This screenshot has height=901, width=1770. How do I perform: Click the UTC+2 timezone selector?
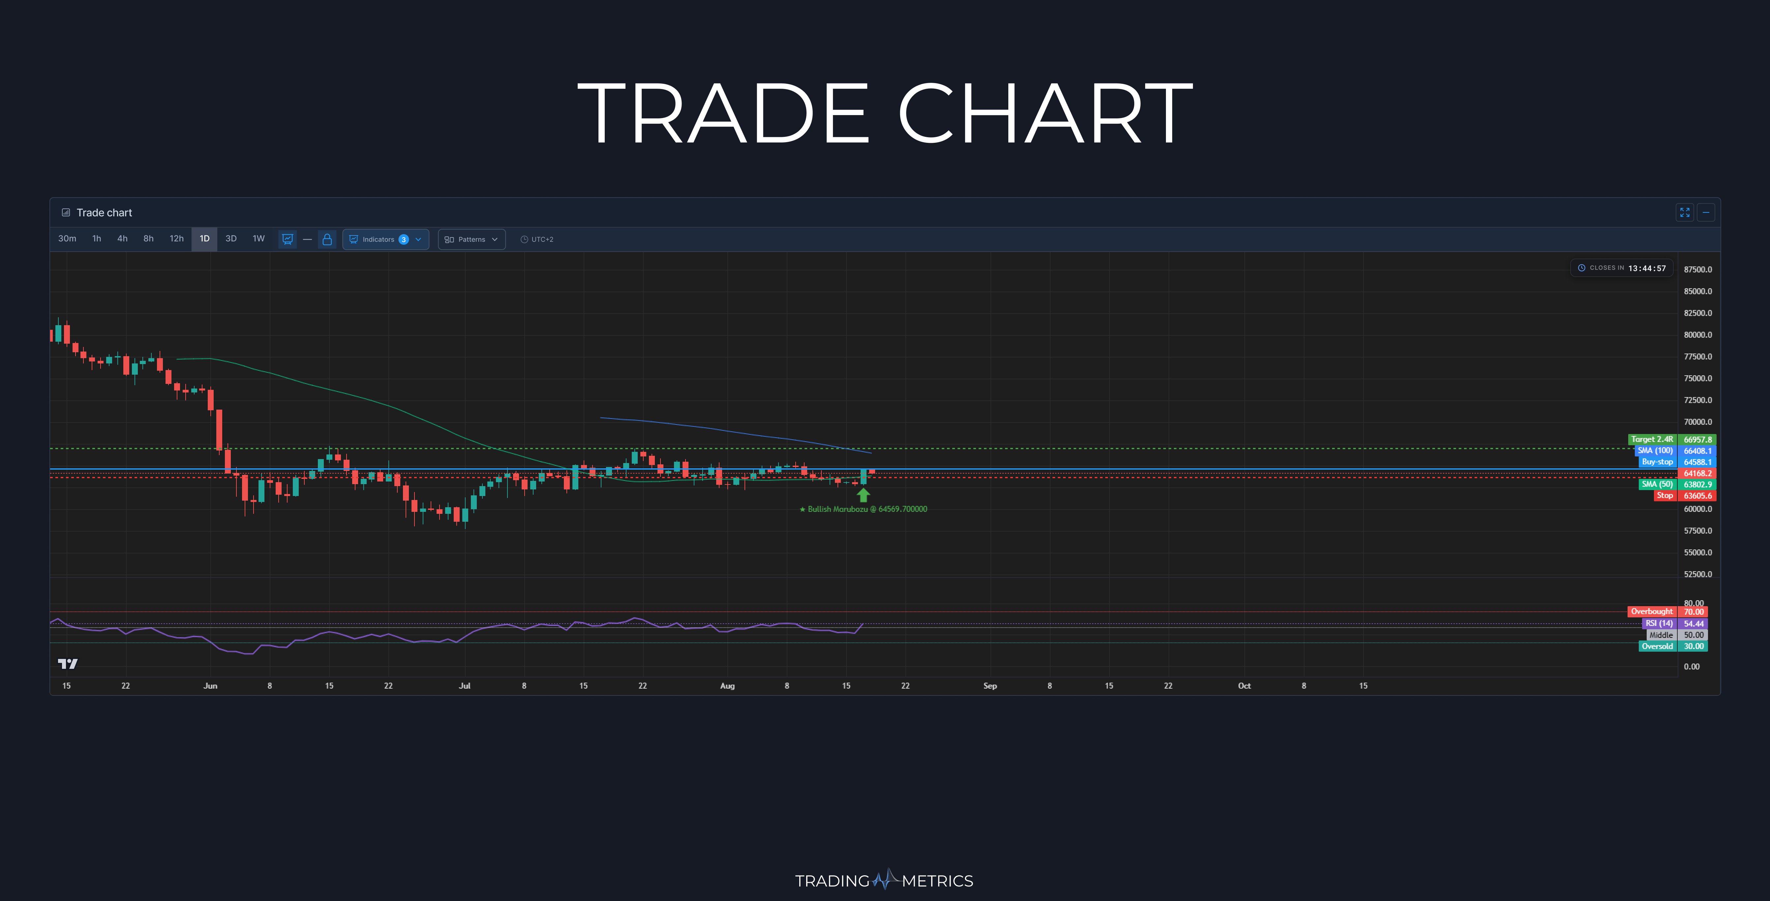coord(536,239)
